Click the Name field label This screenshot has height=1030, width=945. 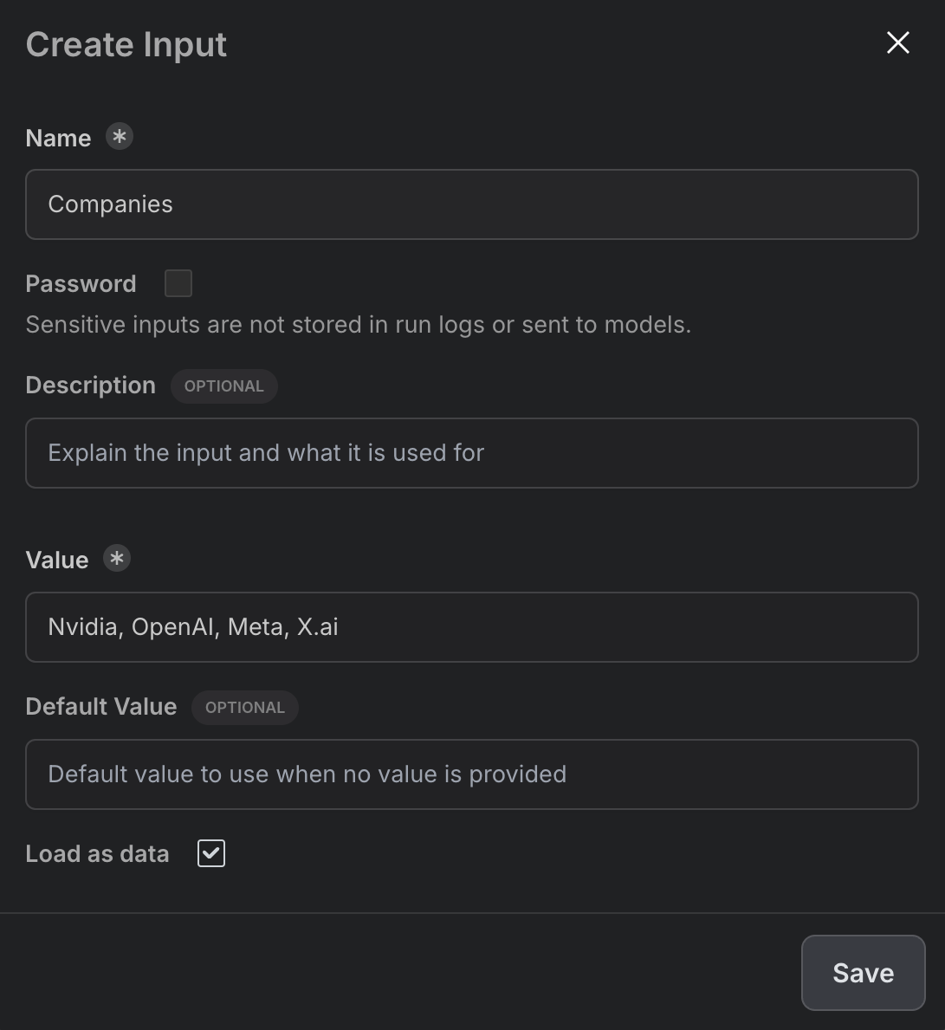[58, 137]
